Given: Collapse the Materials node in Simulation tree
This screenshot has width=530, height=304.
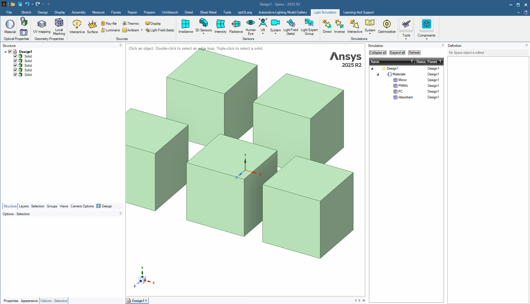Looking at the screenshot, I should tap(378, 74).
